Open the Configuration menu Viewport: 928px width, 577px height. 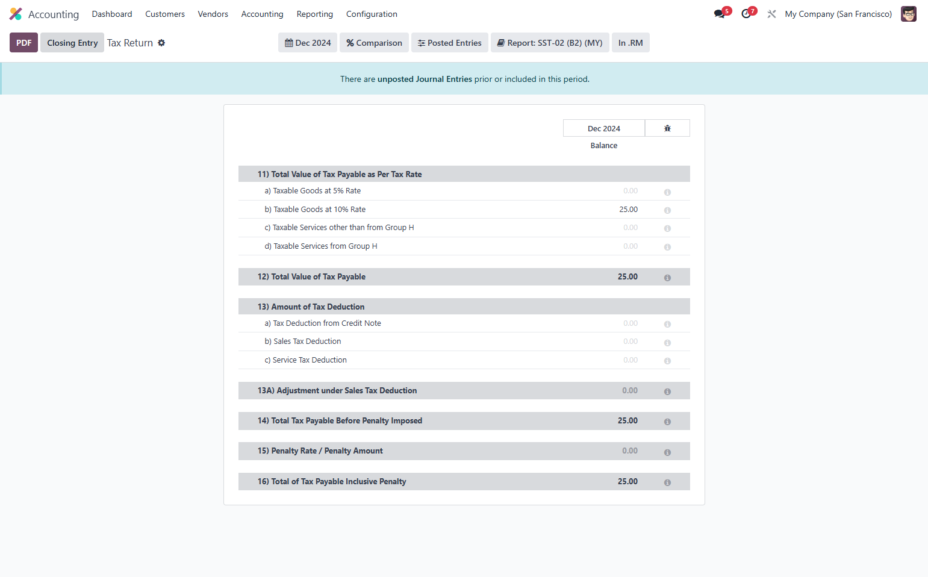click(372, 14)
